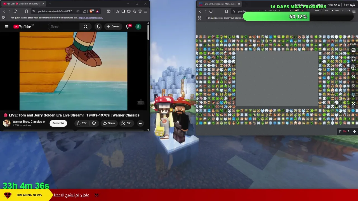Open a new tab in the puzzle window
This screenshot has height=201, width=358.
point(246,4)
